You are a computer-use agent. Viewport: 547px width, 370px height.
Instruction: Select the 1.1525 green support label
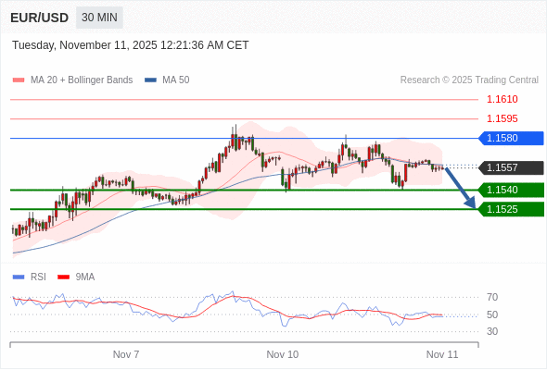click(x=511, y=209)
